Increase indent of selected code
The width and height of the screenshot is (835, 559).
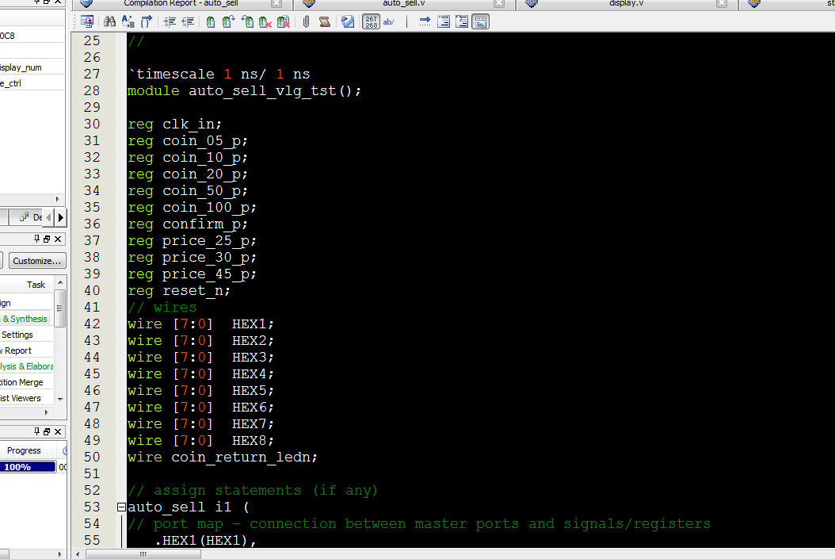(170, 22)
